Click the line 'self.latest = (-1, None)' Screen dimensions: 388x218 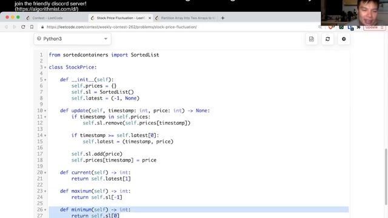point(105,98)
